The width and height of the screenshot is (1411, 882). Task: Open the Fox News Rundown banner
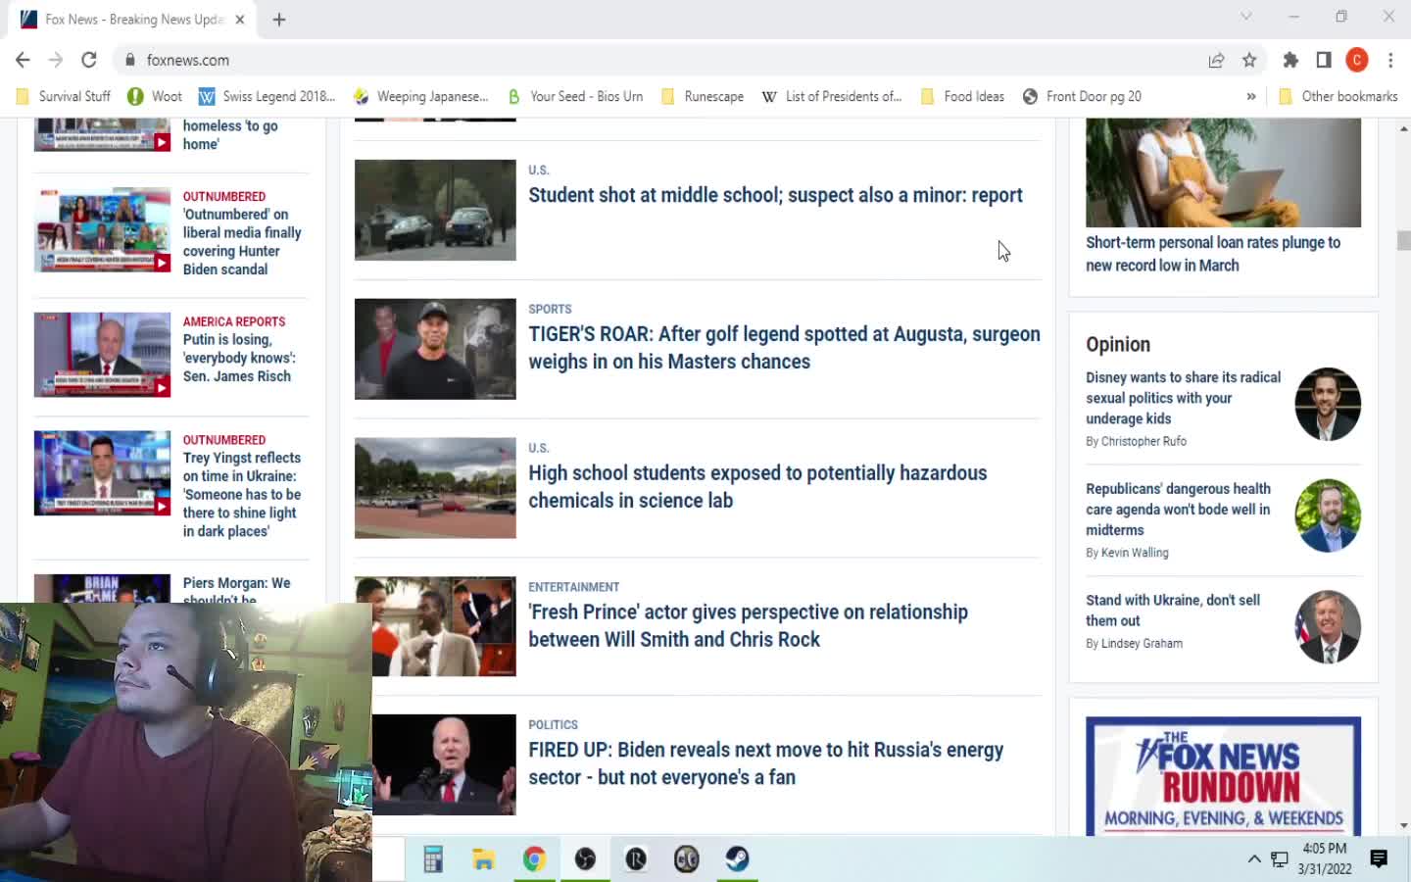tap(1223, 776)
